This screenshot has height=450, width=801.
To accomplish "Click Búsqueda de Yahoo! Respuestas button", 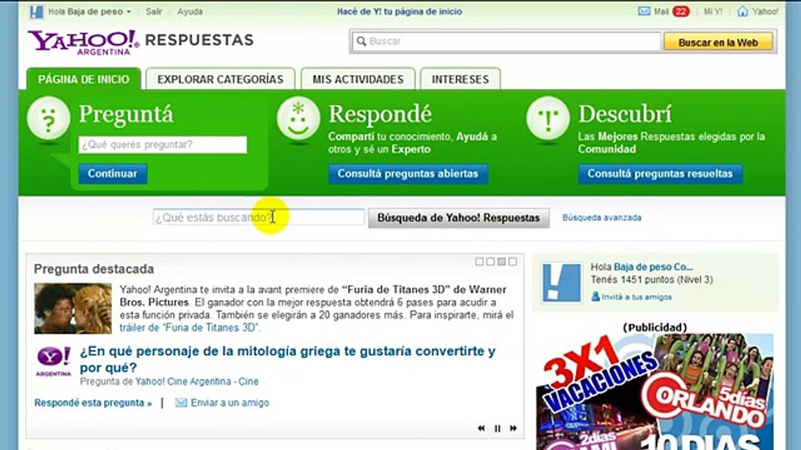I will pyautogui.click(x=459, y=217).
